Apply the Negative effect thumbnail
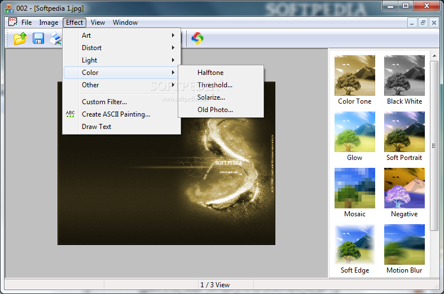 coord(405,188)
